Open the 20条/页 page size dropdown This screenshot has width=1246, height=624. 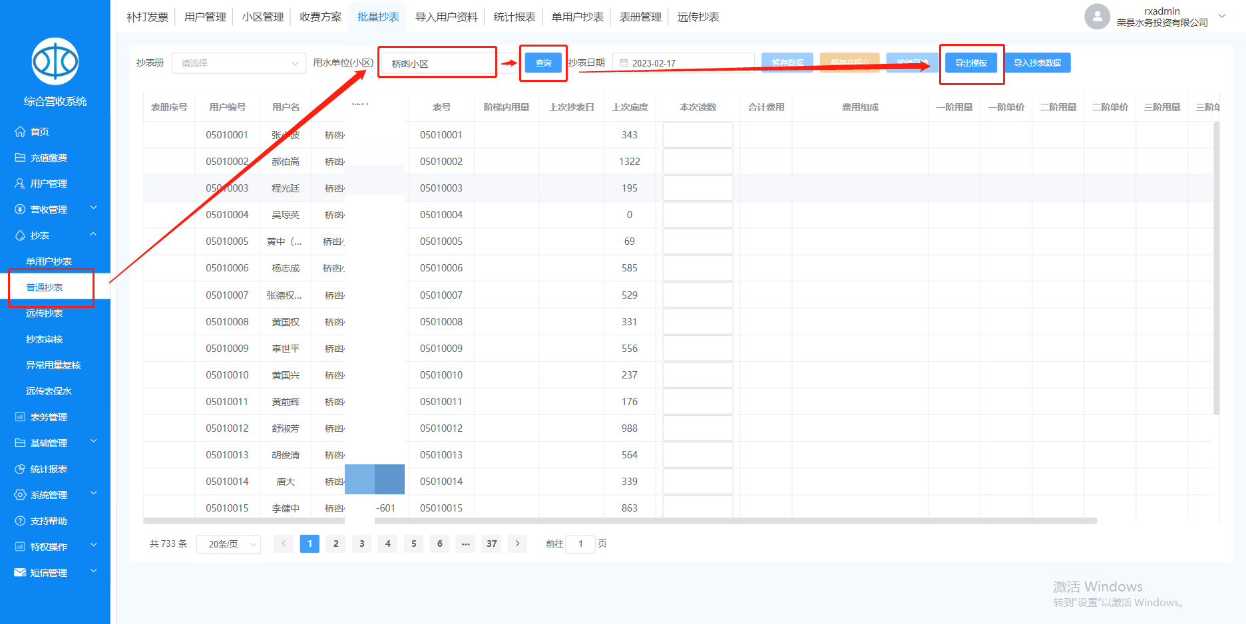coord(228,544)
